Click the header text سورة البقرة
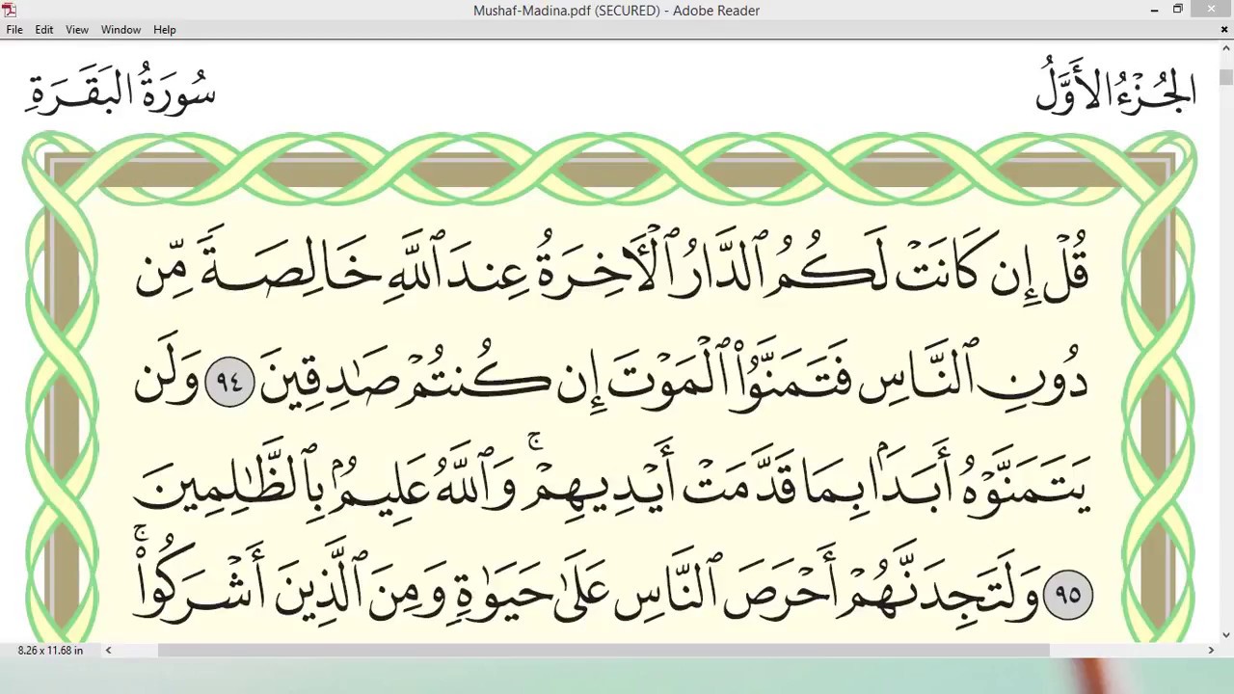 pyautogui.click(x=121, y=92)
